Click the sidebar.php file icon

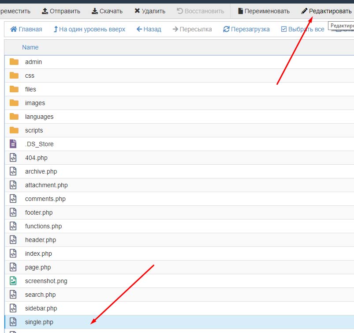point(13,308)
